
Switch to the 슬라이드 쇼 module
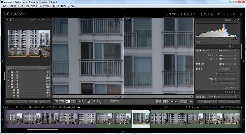coord(218,14)
